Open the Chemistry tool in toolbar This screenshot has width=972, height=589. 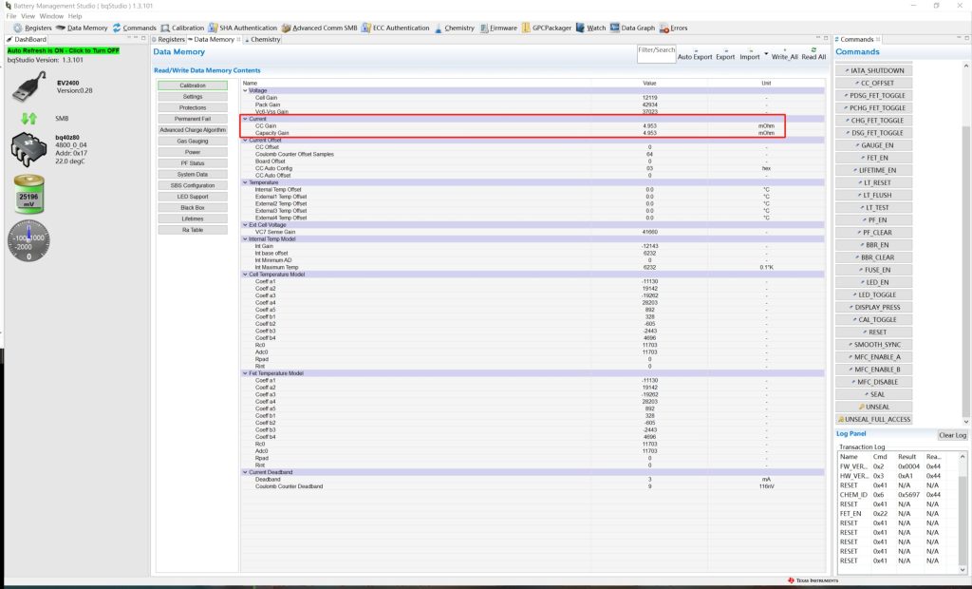tap(454, 28)
